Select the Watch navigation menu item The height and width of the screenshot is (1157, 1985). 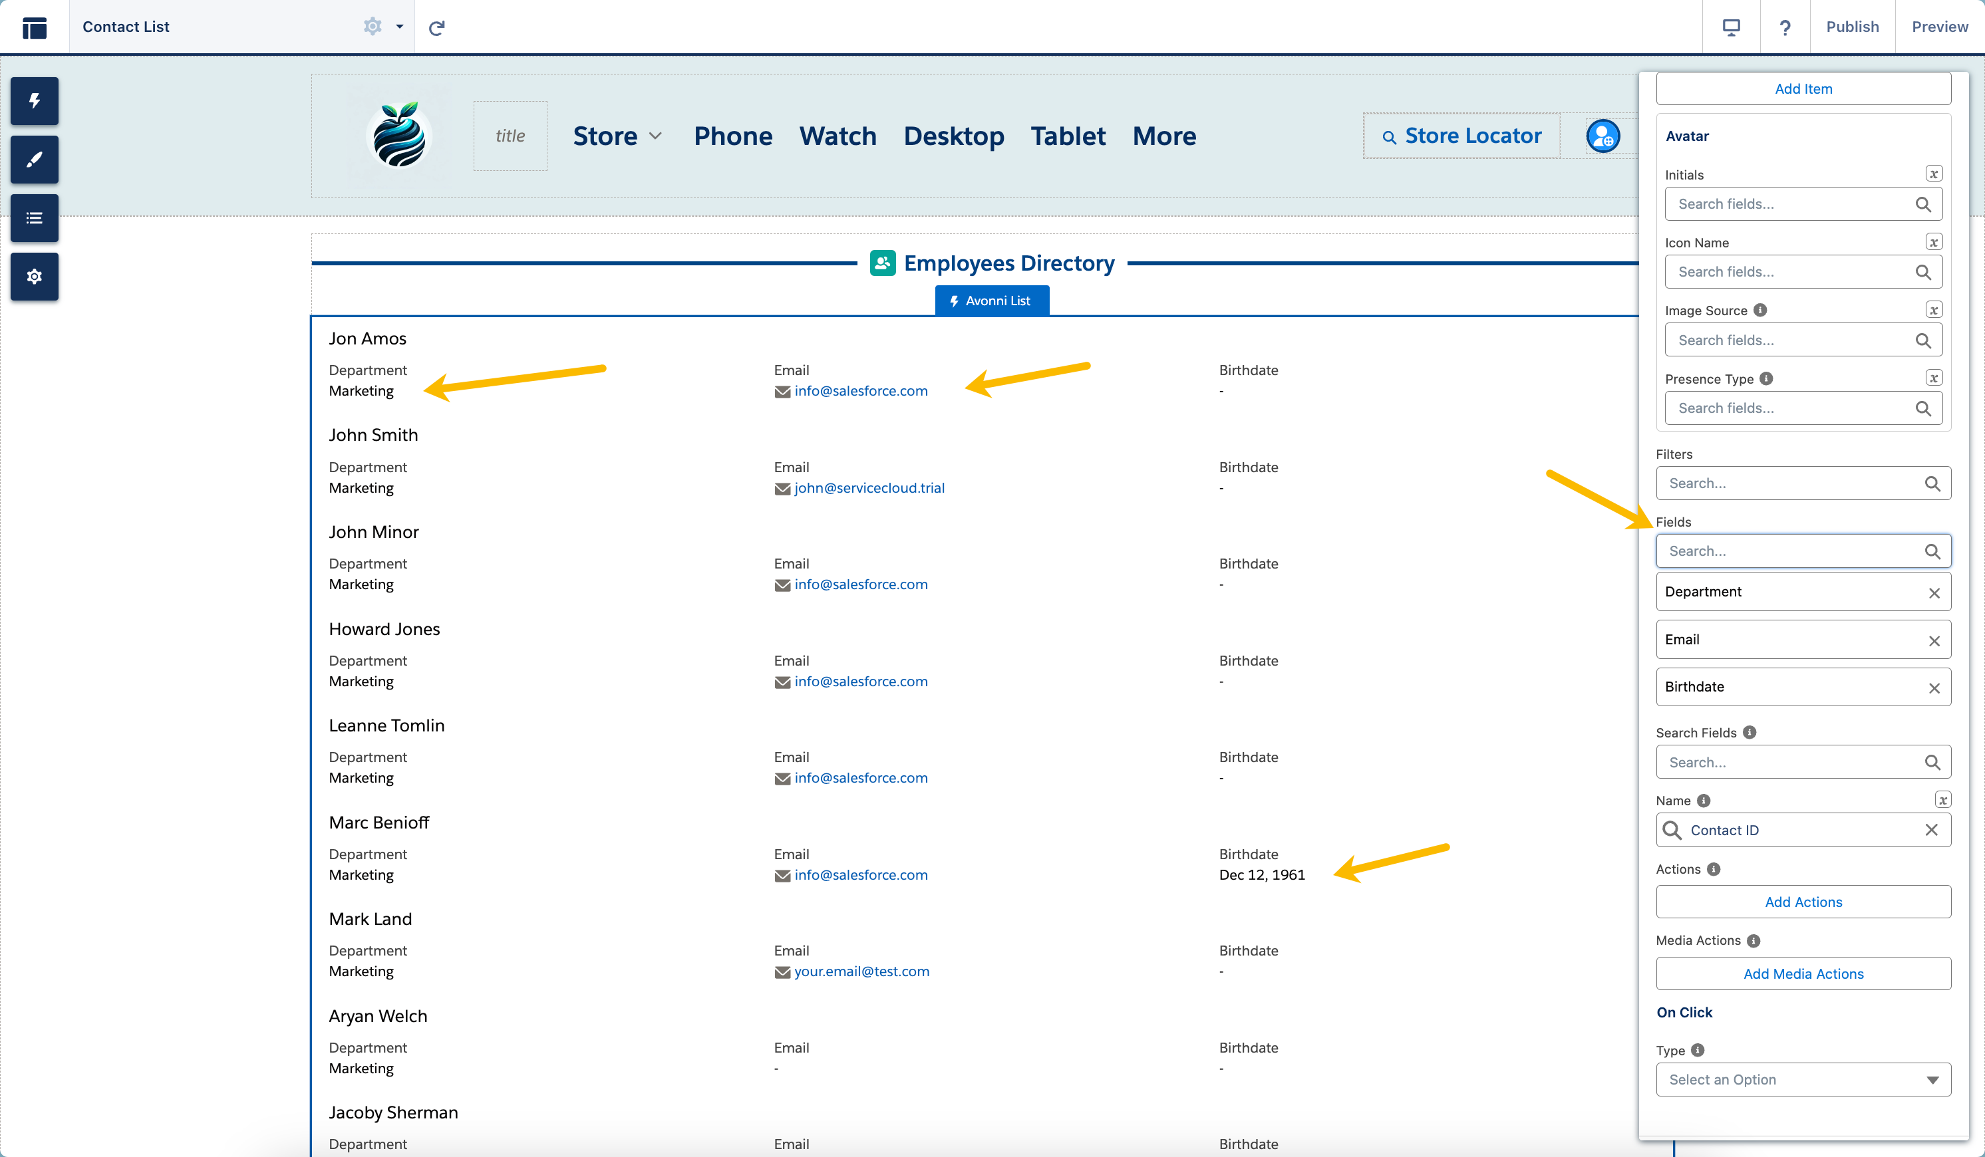click(x=838, y=136)
